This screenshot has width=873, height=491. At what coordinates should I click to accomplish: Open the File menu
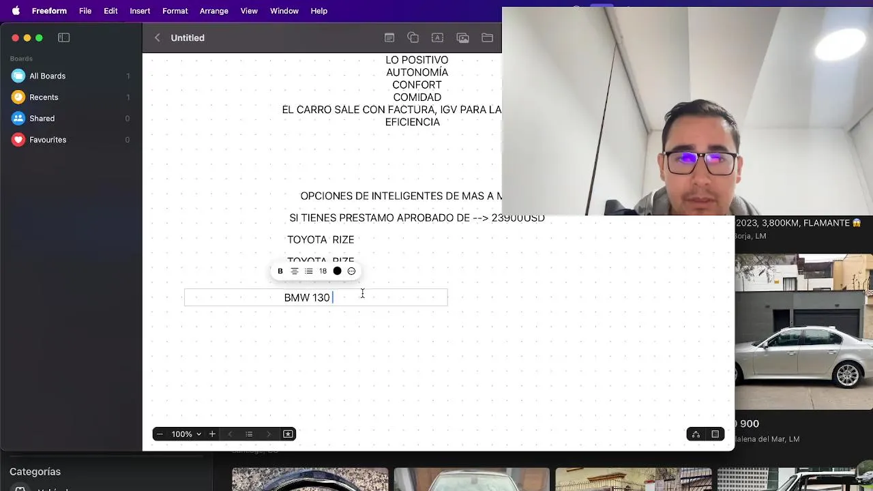pos(85,11)
